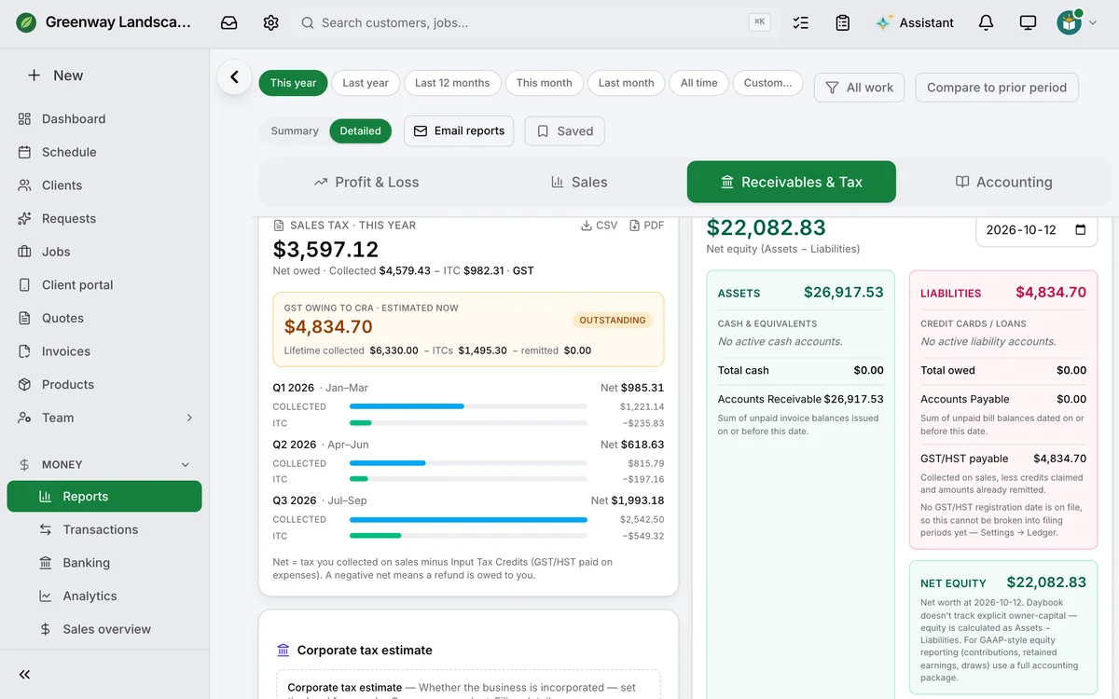Click the monitor display icon
This screenshot has width=1119, height=699.
click(x=1028, y=22)
